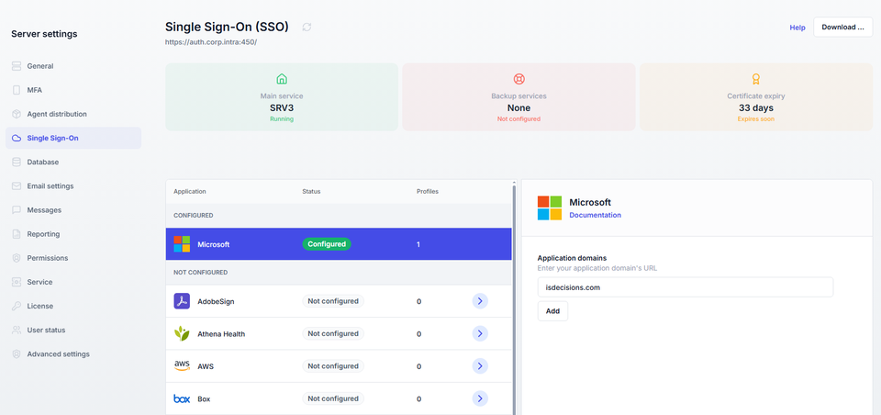Screen dimensions: 881x415
Task: Open the MFA settings section
Action: pos(34,90)
